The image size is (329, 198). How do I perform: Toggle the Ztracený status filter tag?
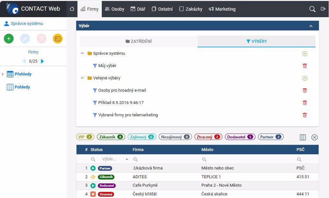click(208, 137)
